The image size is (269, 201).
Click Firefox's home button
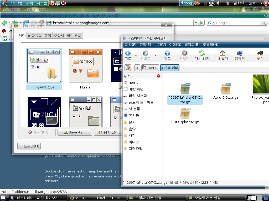41,23
